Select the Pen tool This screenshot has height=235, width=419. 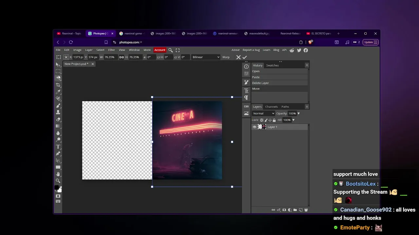pos(58,153)
